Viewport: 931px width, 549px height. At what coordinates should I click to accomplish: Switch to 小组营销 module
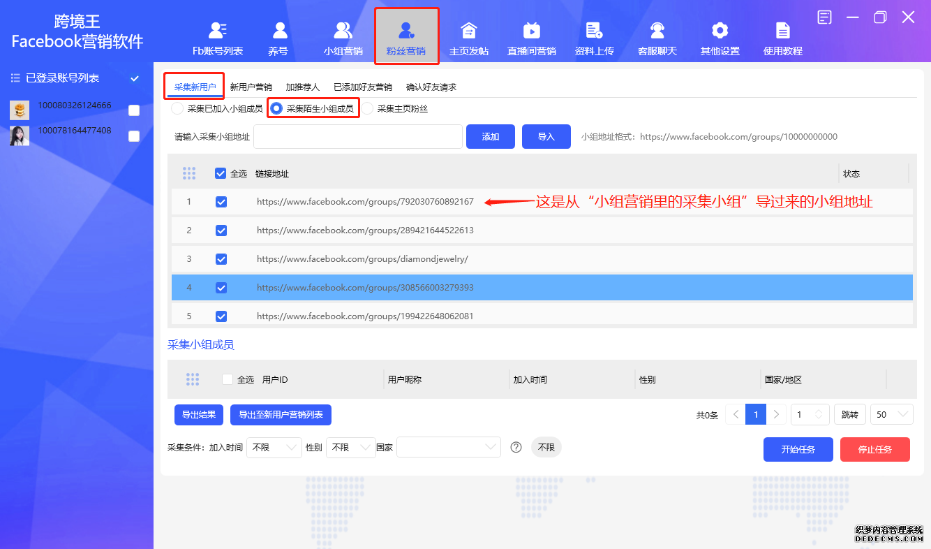click(x=343, y=36)
